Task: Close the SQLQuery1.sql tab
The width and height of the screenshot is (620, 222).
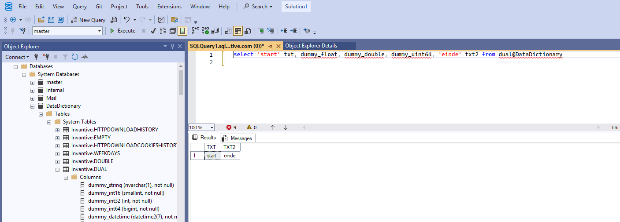Action: (x=279, y=46)
